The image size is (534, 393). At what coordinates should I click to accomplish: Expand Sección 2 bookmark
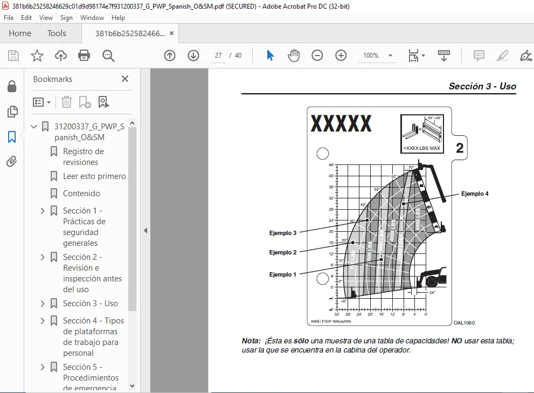pos(43,257)
